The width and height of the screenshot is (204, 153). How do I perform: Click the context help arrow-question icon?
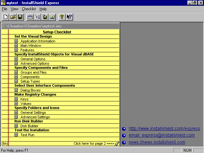click(69, 17)
